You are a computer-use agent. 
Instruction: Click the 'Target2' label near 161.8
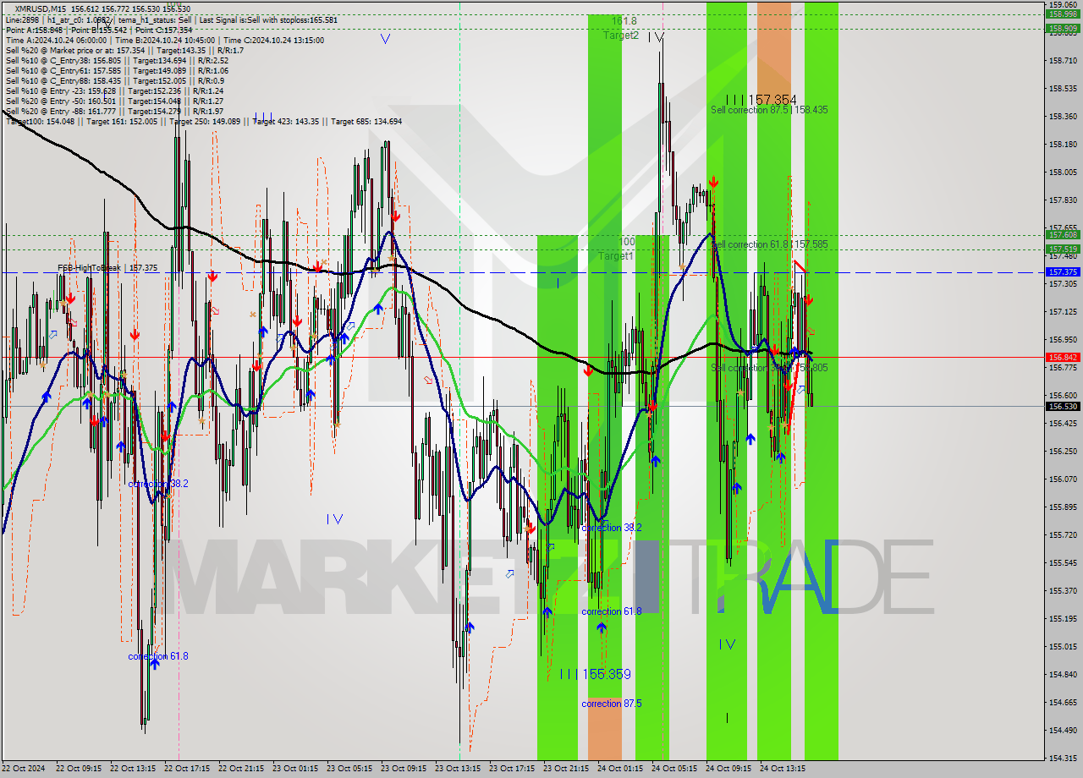click(x=620, y=36)
